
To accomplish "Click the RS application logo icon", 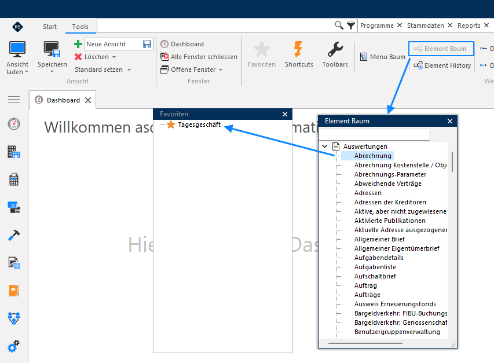I will point(17,27).
